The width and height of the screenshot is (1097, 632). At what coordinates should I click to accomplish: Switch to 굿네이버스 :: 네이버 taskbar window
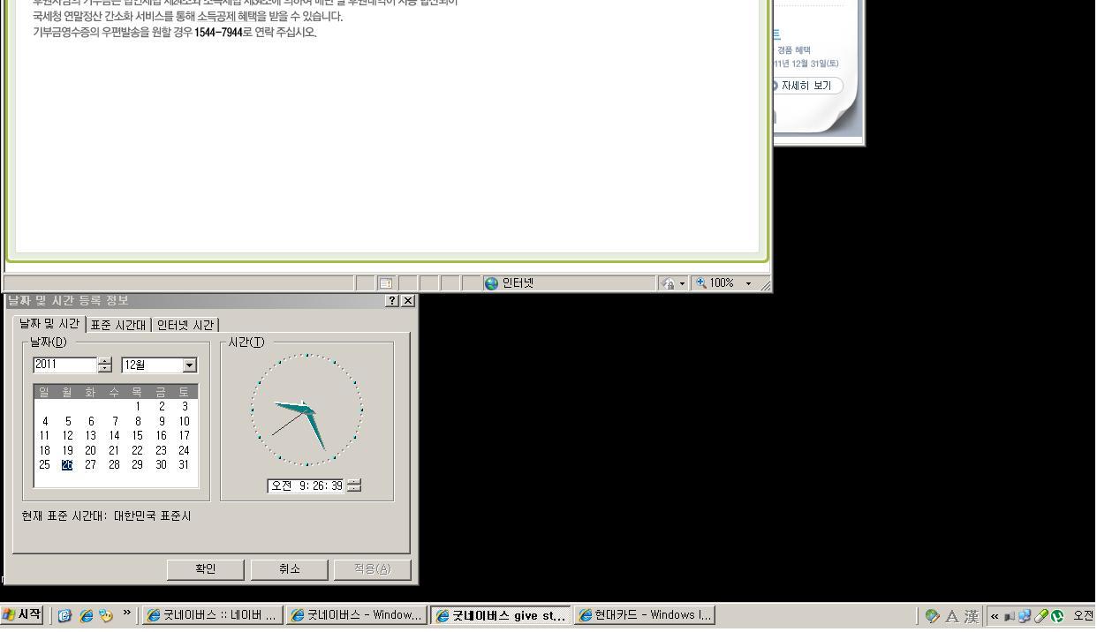(x=212, y=615)
